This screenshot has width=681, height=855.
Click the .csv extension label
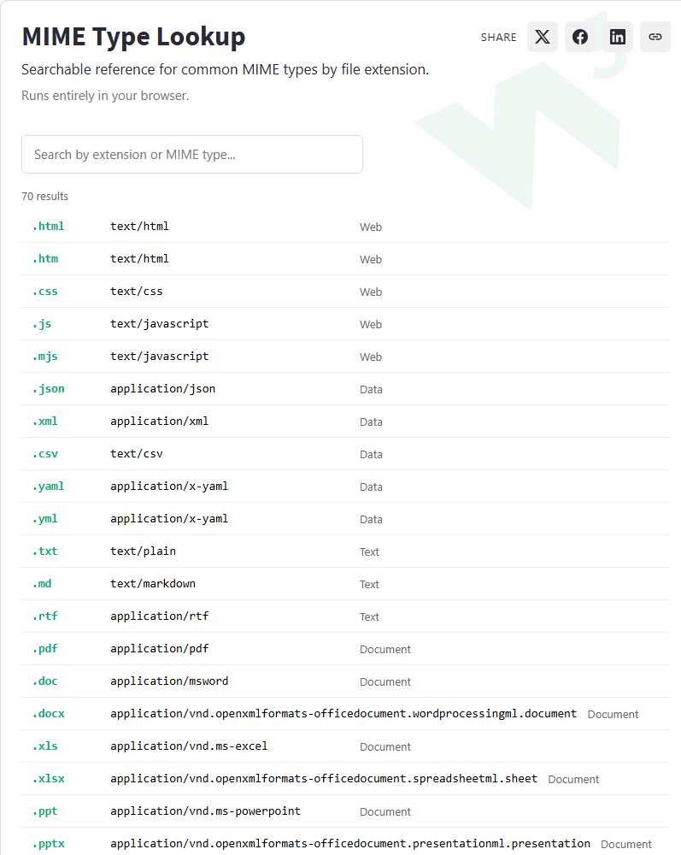(x=45, y=454)
